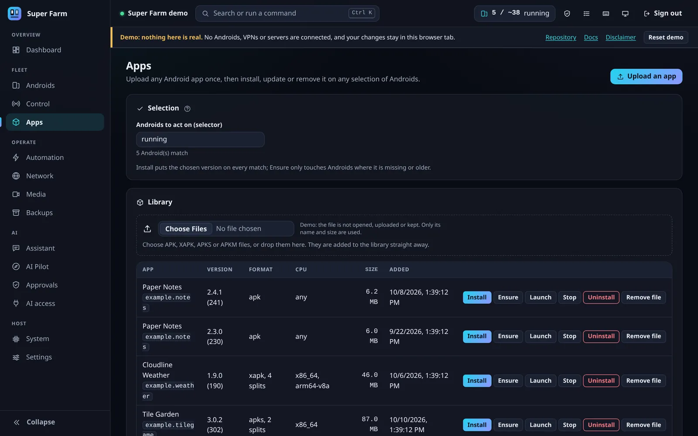Collapse the sidebar
The height and width of the screenshot is (436, 698).
coord(55,422)
